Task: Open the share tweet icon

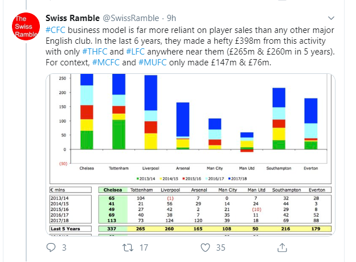Action: pyautogui.click(x=282, y=247)
